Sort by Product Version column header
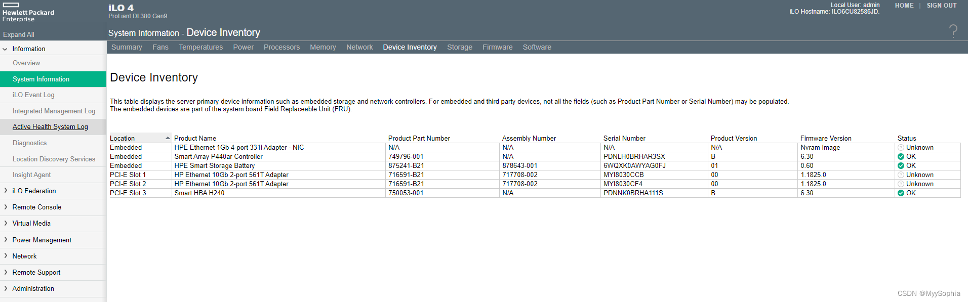This screenshot has width=968, height=302. pyautogui.click(x=734, y=138)
